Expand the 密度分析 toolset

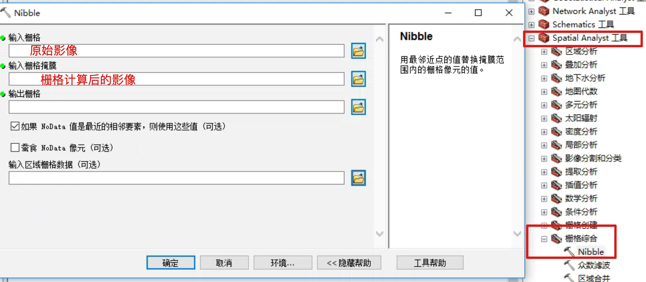click(x=544, y=132)
